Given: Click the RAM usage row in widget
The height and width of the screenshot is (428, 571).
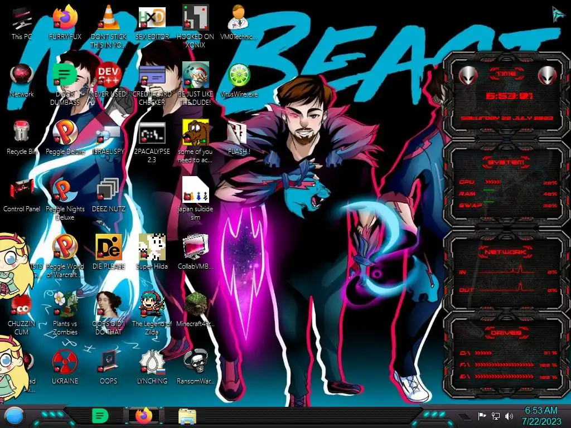Looking at the screenshot, I should [x=509, y=193].
